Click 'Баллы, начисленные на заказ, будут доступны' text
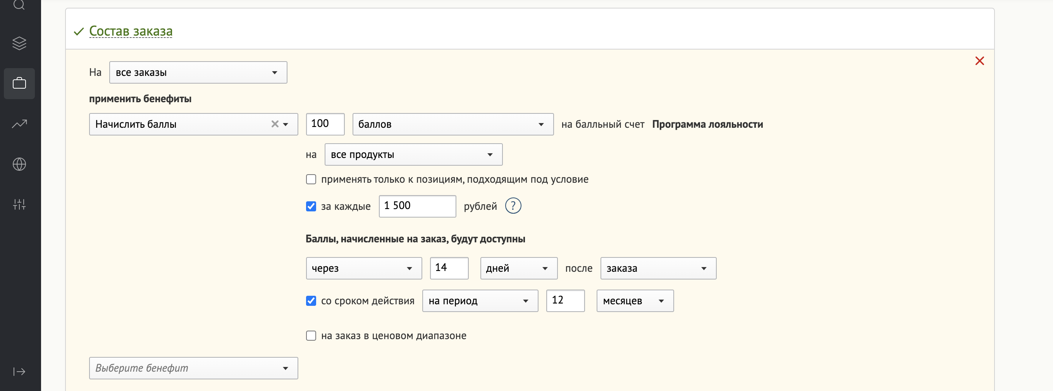1053x391 pixels. click(415, 239)
